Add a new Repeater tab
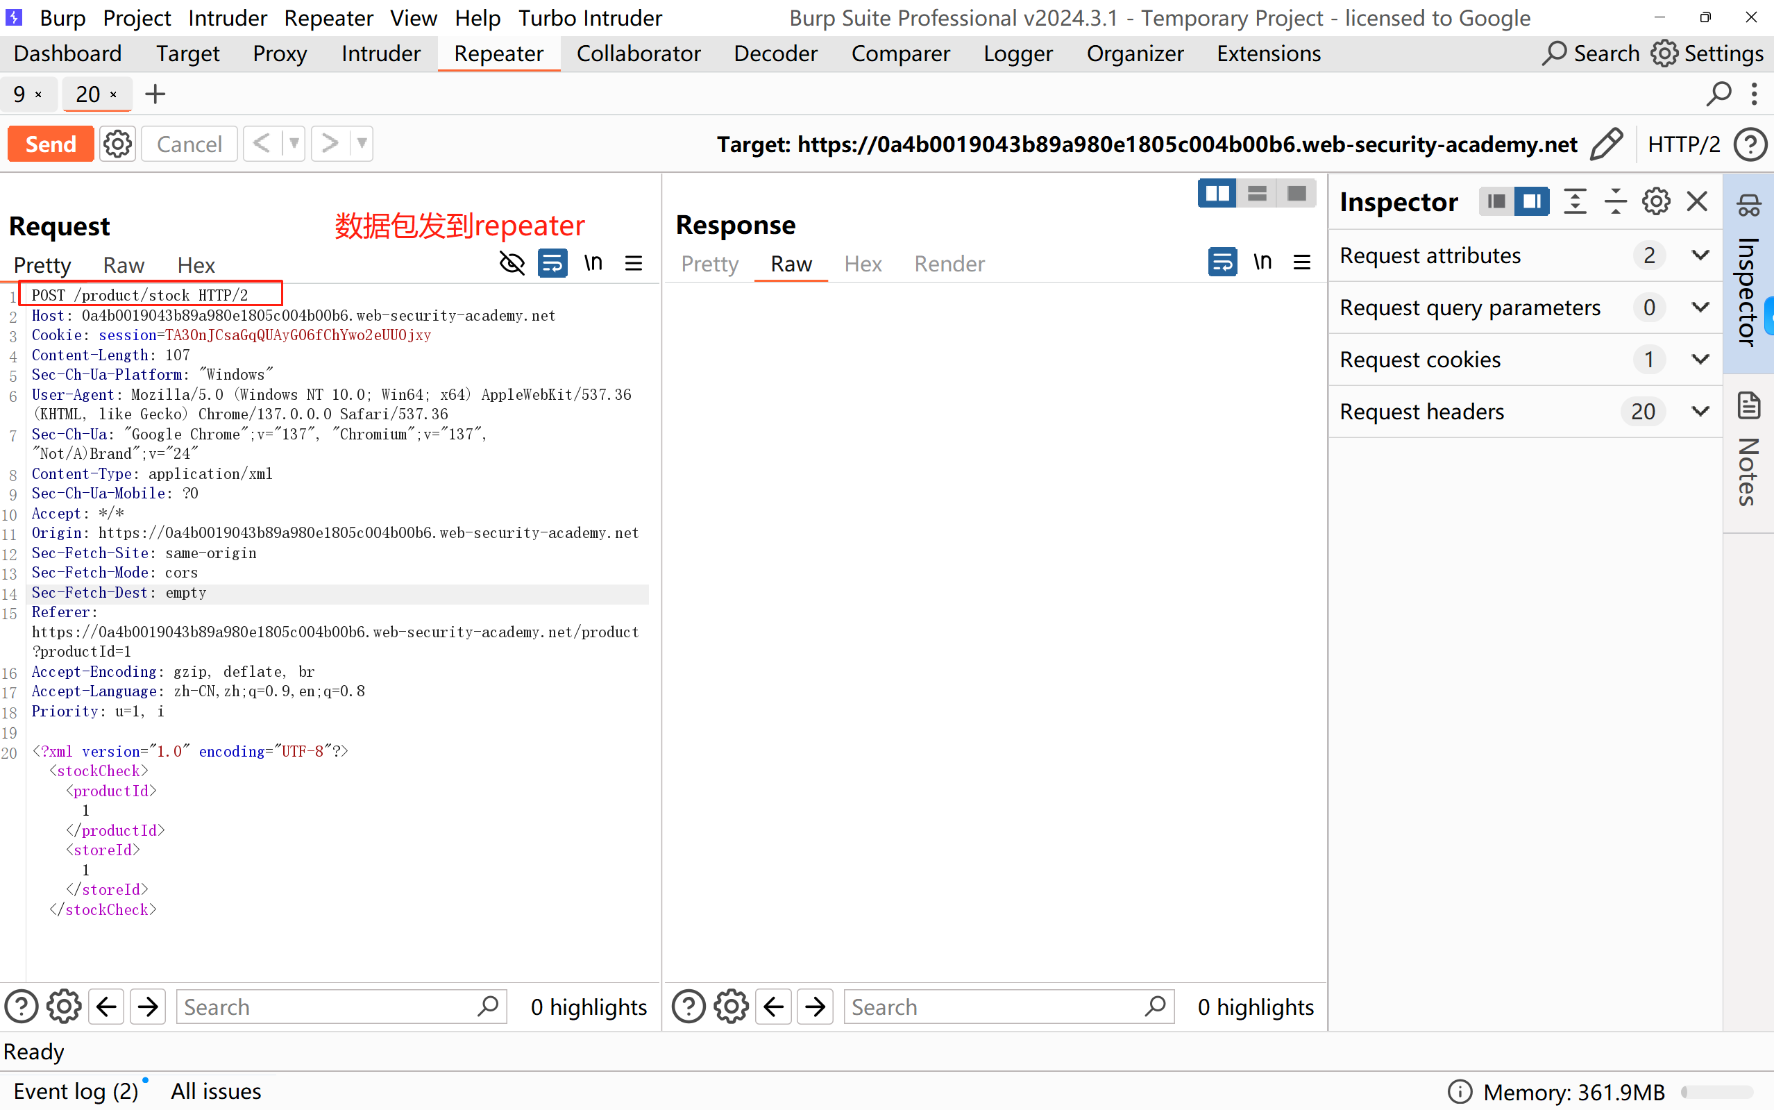Viewport: 1774px width, 1110px height. pos(155,94)
